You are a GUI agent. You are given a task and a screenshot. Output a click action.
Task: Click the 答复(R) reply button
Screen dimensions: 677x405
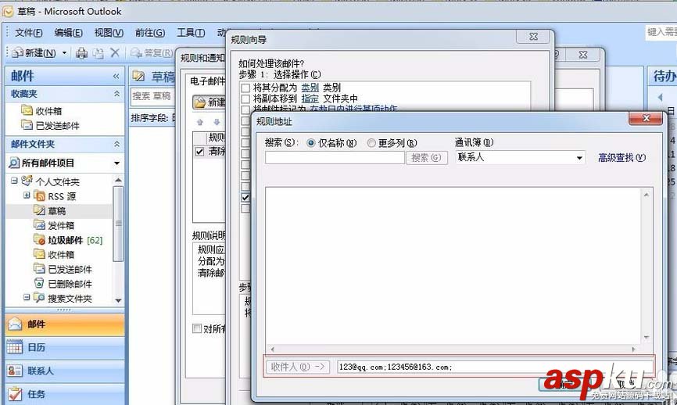tap(152, 52)
